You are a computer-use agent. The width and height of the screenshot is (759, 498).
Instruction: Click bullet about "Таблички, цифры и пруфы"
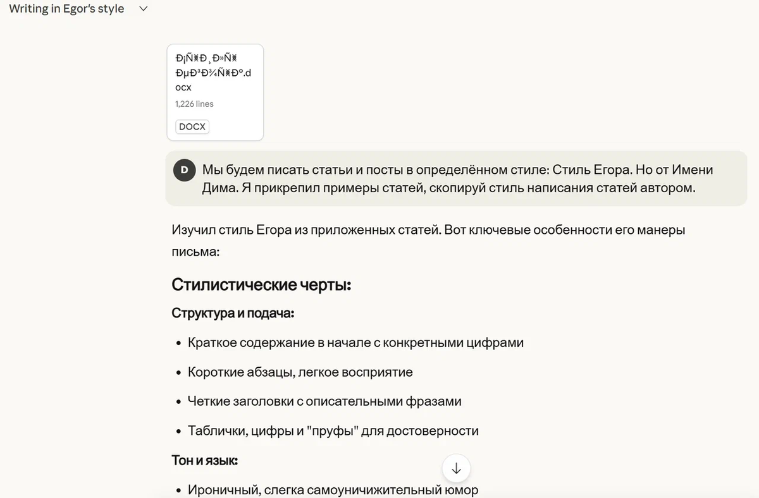click(333, 431)
